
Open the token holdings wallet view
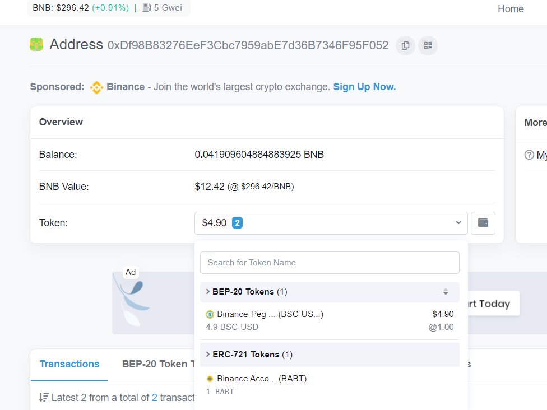pyautogui.click(x=483, y=223)
